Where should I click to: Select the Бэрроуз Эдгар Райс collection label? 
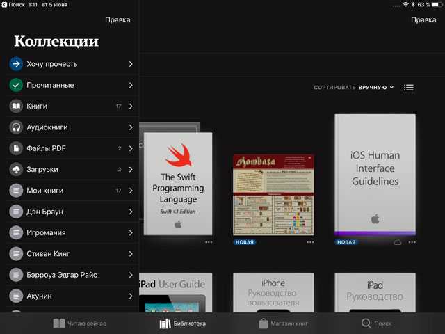pyautogui.click(x=62, y=275)
